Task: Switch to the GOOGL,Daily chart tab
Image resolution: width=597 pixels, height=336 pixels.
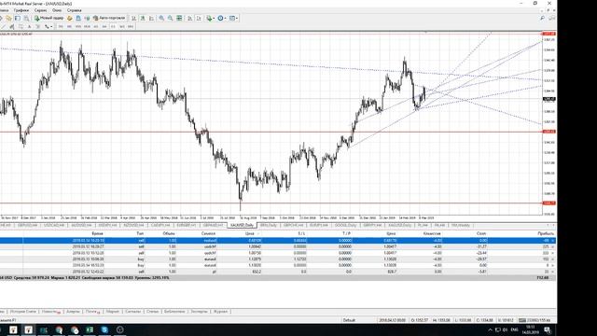Action: click(346, 225)
